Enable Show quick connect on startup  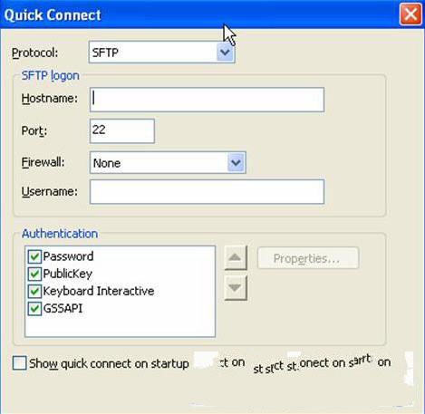point(20,363)
